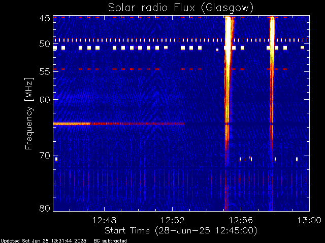Click the plot title 'Solar radio Flux (Glasgow)'
325x243 pixels.
point(181,8)
